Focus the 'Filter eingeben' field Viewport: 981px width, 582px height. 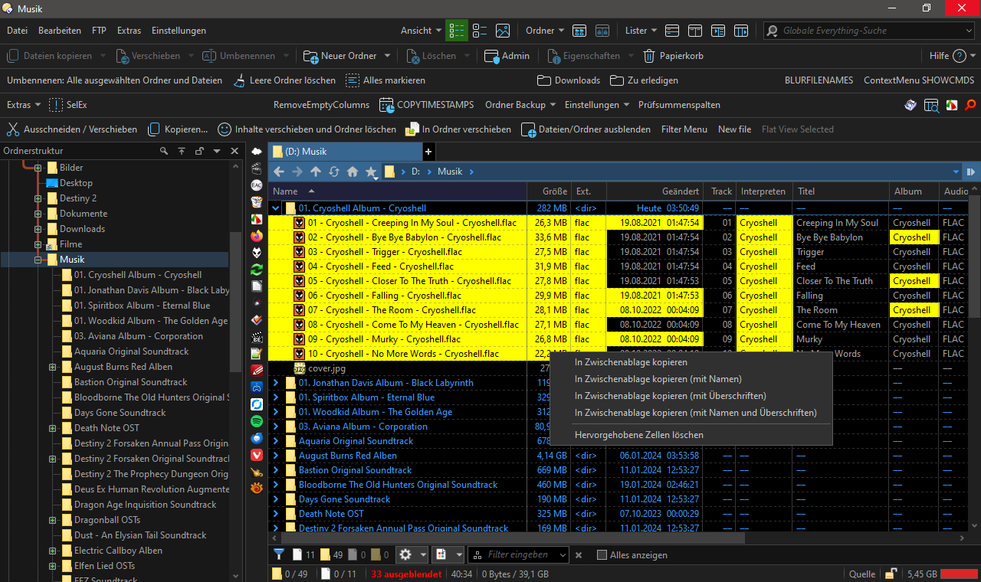pos(519,554)
